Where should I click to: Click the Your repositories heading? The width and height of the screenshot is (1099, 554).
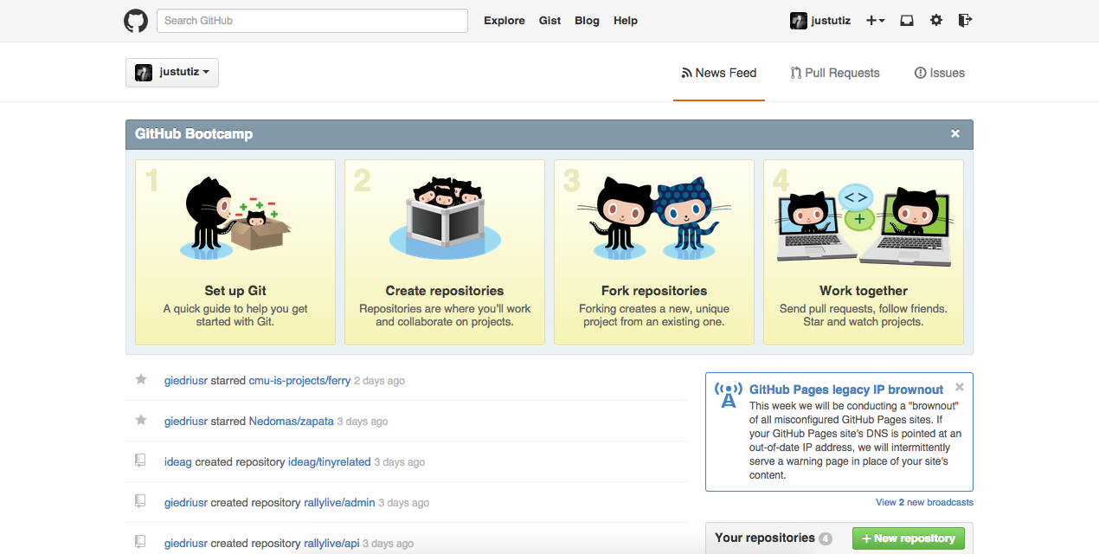point(765,538)
